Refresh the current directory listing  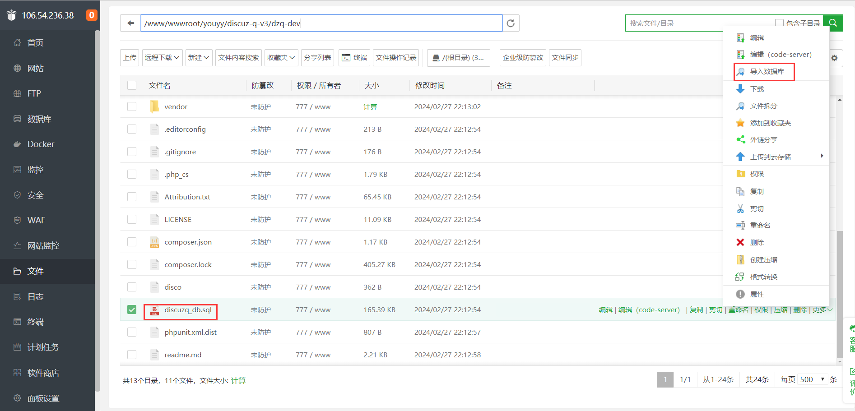tap(511, 23)
